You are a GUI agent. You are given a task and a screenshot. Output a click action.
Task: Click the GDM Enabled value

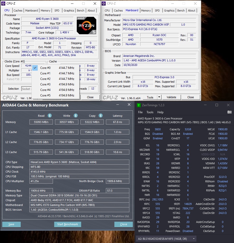click(158, 138)
